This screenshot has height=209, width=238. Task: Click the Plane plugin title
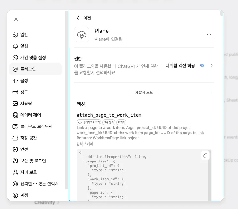tap(101, 31)
